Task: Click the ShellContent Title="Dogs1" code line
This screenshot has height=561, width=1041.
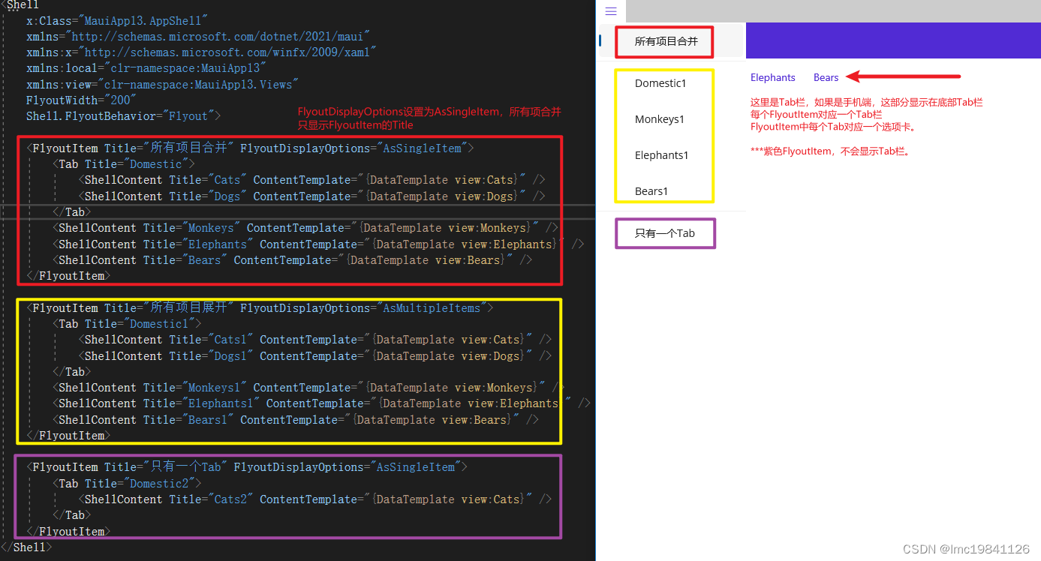Action: click(315, 356)
